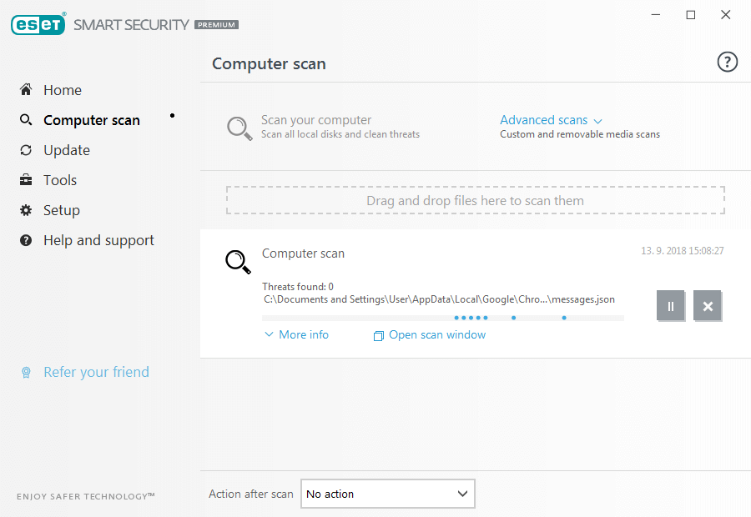Image resolution: width=751 pixels, height=517 pixels.
Task: Click the Update refresh icon
Action: pyautogui.click(x=26, y=149)
